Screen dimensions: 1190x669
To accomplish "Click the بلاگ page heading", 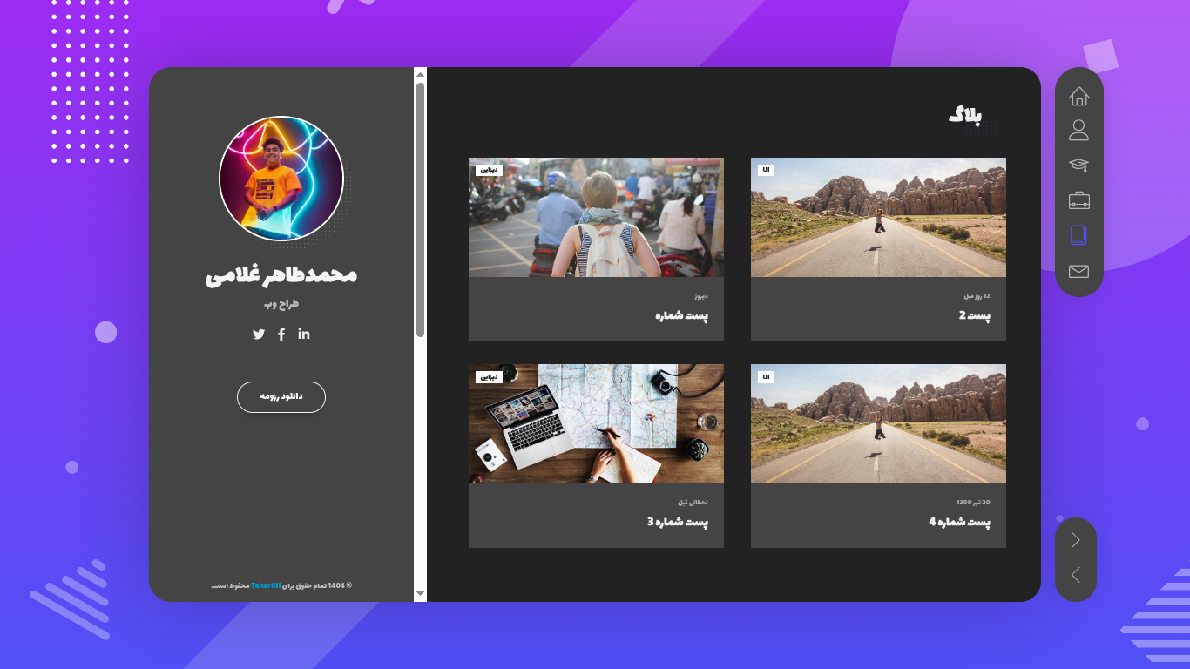I will tap(965, 117).
